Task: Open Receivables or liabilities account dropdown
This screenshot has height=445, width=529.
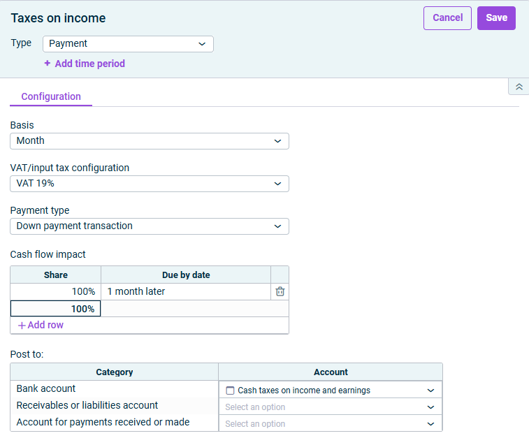Action: click(331, 407)
